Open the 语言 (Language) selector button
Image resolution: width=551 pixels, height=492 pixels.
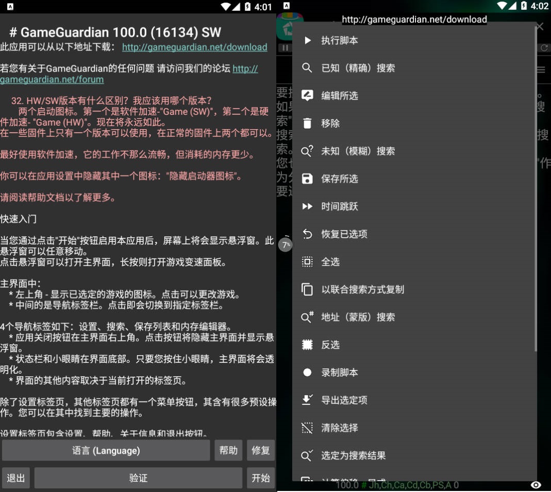(106, 450)
